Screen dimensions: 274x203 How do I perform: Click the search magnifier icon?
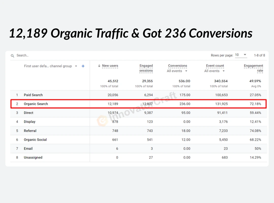12,56
